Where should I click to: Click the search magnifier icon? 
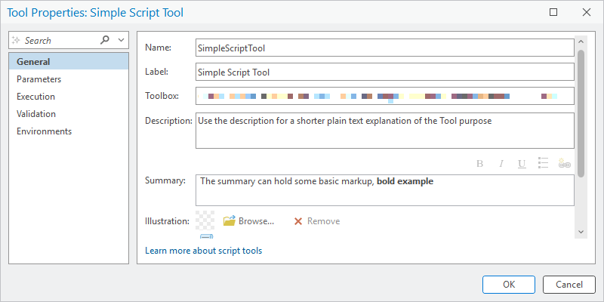click(x=105, y=40)
